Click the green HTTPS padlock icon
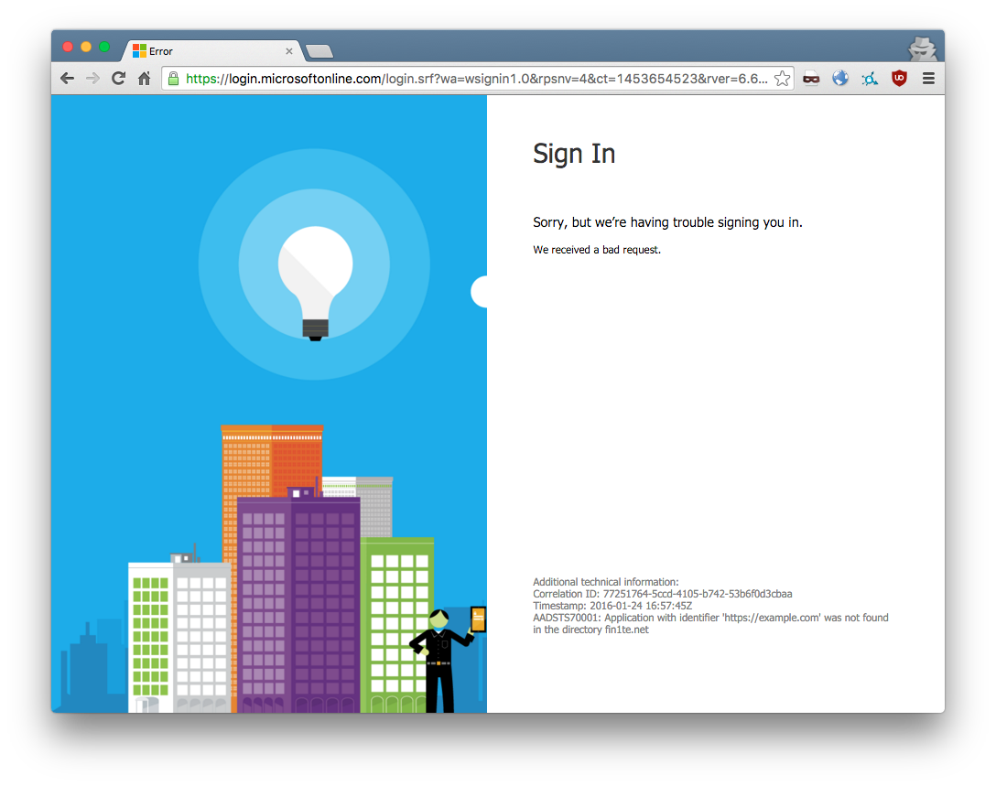996x786 pixels. click(173, 79)
